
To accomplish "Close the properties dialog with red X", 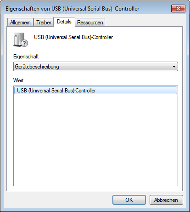I will (x=178, y=8).
